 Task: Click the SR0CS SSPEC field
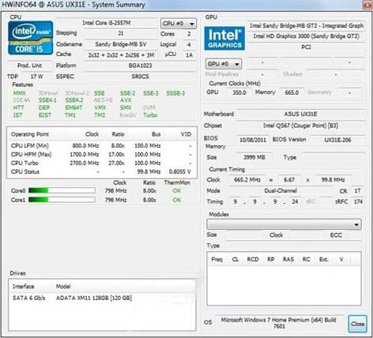140,77
